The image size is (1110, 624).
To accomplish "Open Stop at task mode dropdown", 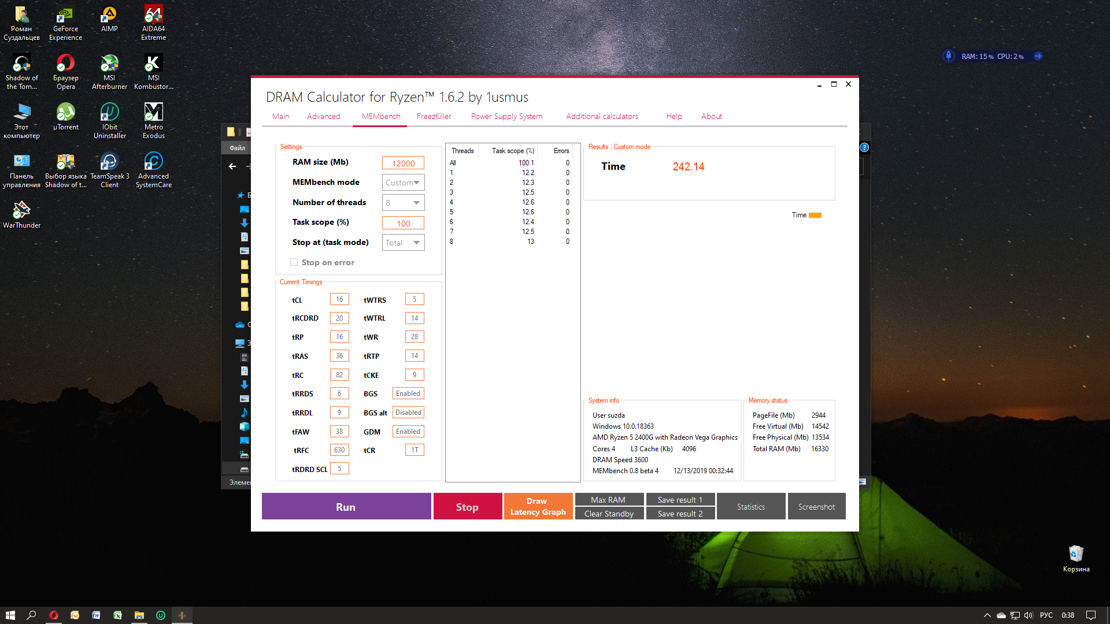I will 403,243.
